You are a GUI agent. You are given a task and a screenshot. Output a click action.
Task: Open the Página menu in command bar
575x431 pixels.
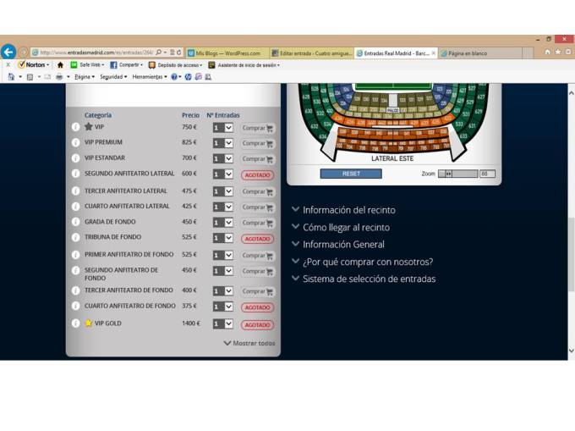(85, 77)
